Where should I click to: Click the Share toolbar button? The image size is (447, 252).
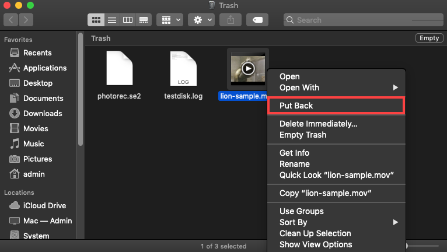(x=231, y=20)
